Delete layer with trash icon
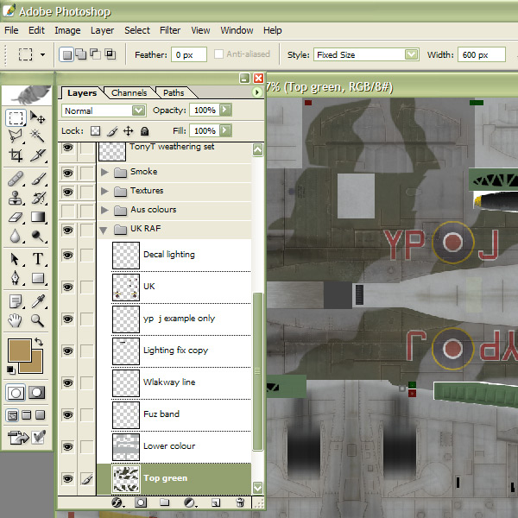The height and width of the screenshot is (518, 518). [x=241, y=502]
